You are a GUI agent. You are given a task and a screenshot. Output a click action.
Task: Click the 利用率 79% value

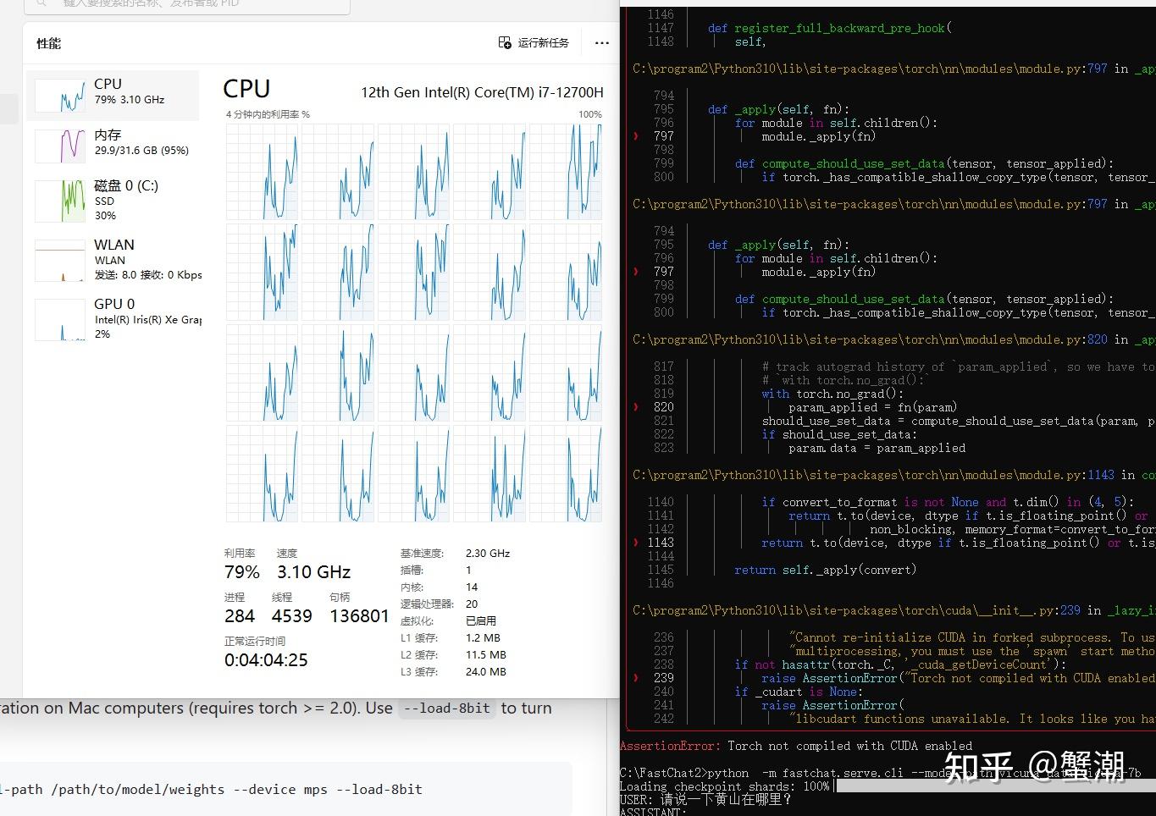tap(242, 572)
